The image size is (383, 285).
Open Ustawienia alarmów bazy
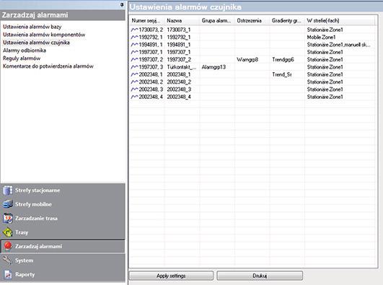(x=32, y=27)
